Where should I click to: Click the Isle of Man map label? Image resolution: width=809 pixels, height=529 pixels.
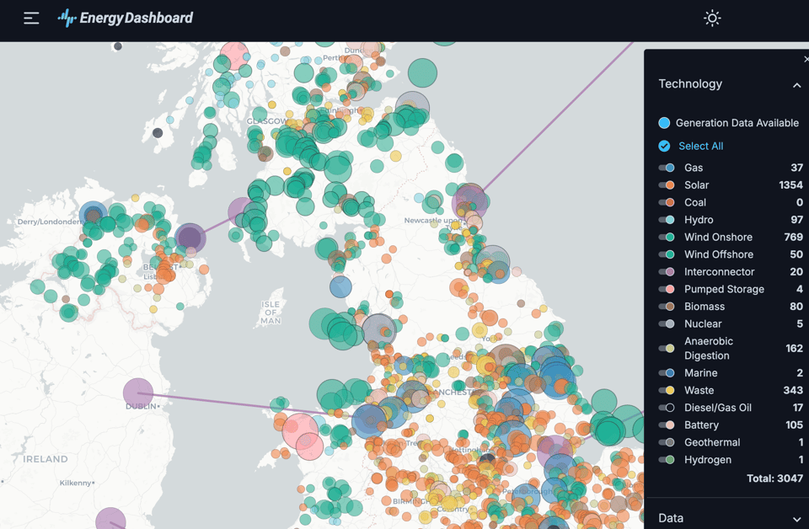[x=271, y=312]
